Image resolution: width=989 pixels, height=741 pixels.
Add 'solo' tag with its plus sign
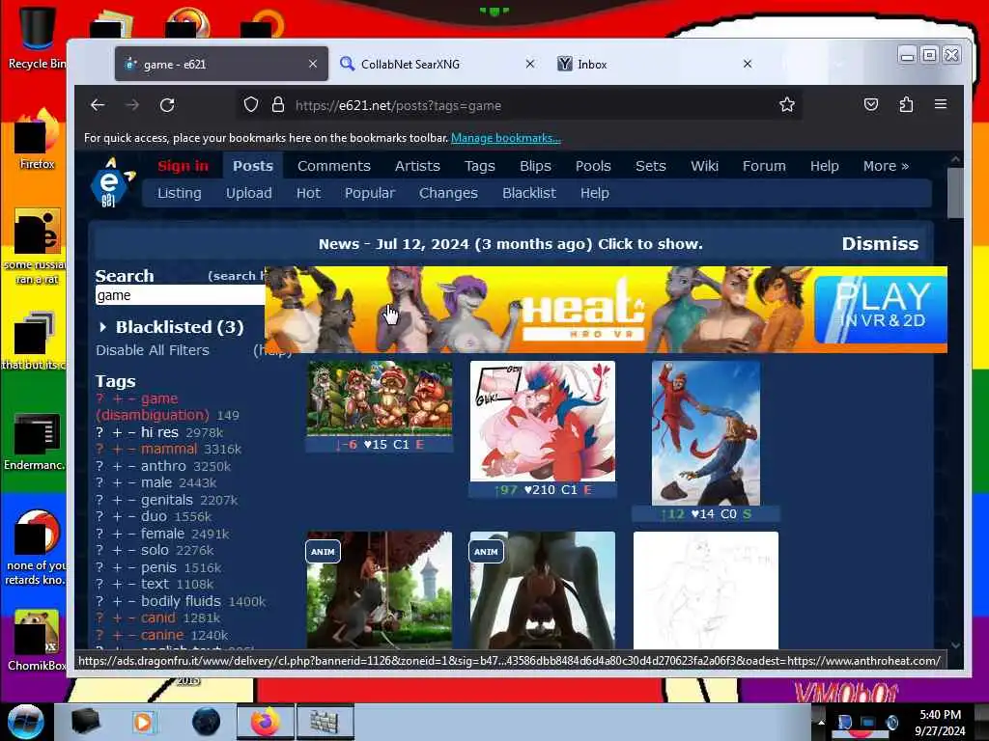[117, 550]
